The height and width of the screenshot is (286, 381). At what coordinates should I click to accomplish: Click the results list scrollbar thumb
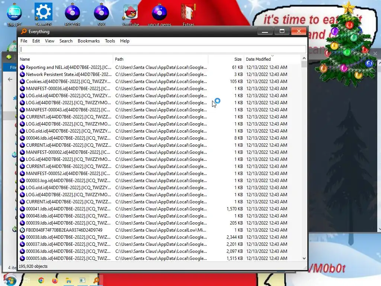tap(304, 64)
